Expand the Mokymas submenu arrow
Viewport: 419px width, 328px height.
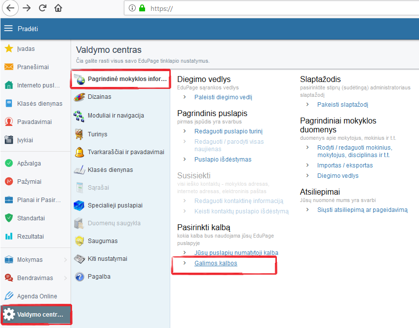(x=65, y=259)
